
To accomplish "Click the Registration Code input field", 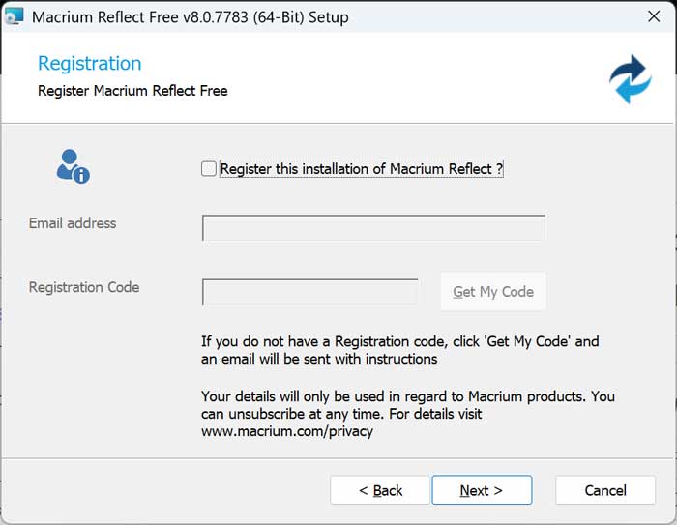I will tap(310, 292).
